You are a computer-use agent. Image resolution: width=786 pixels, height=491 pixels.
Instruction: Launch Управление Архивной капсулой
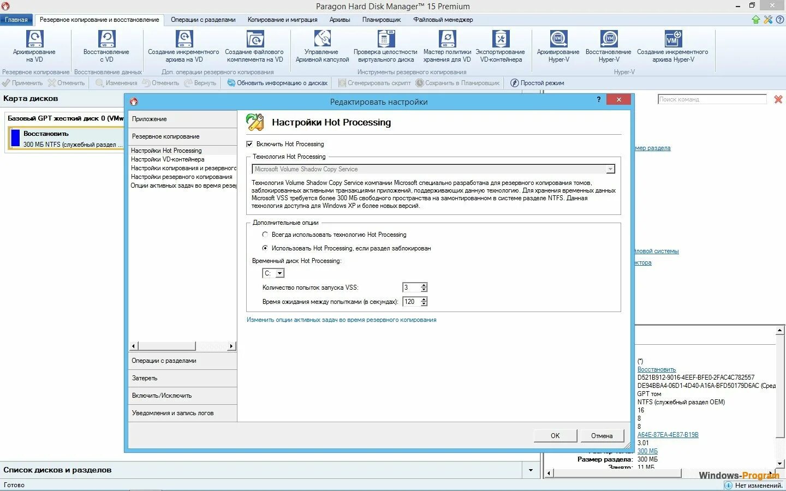[322, 46]
